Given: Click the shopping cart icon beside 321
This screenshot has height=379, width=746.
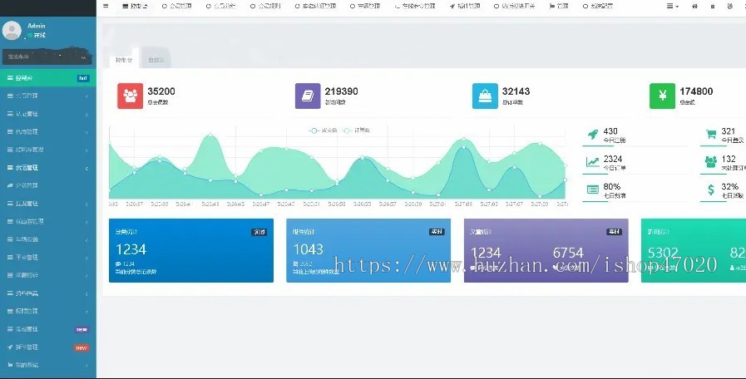Looking at the screenshot, I should tap(711, 134).
